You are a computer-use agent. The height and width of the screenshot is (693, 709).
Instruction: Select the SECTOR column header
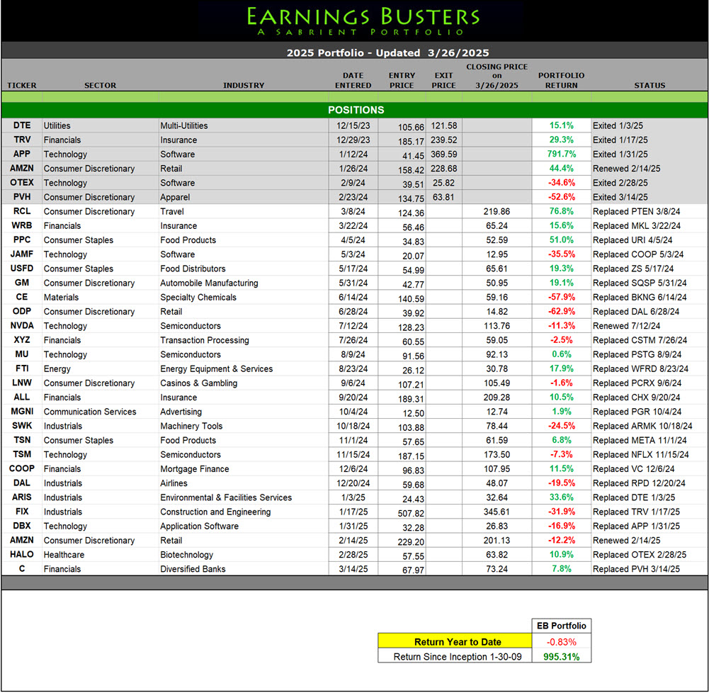tap(100, 85)
